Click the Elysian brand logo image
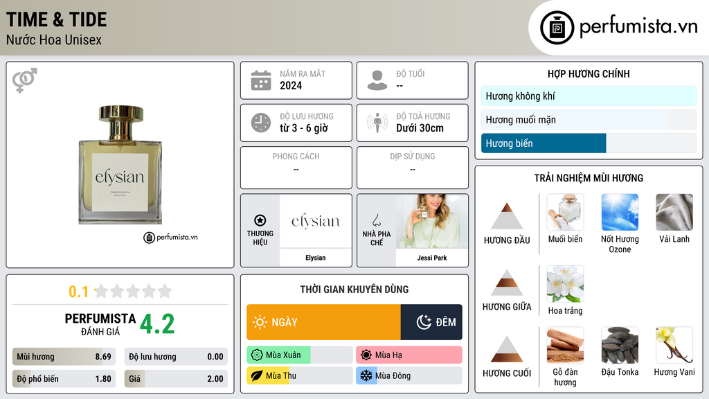709x399 pixels. (x=315, y=221)
